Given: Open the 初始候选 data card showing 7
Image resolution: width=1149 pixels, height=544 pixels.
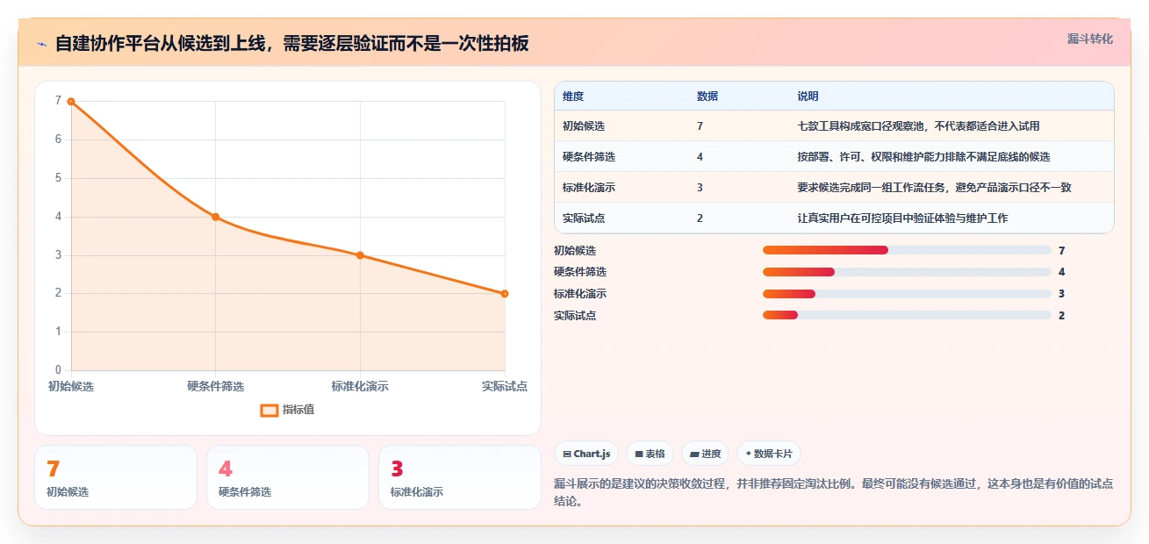Looking at the screenshot, I should (x=116, y=477).
